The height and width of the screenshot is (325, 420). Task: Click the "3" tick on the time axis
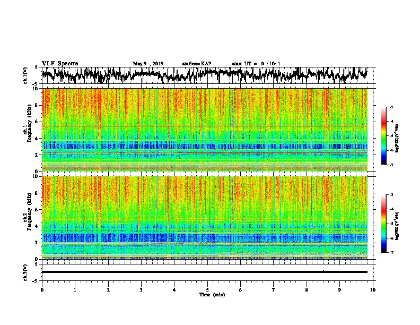pyautogui.click(x=142, y=290)
